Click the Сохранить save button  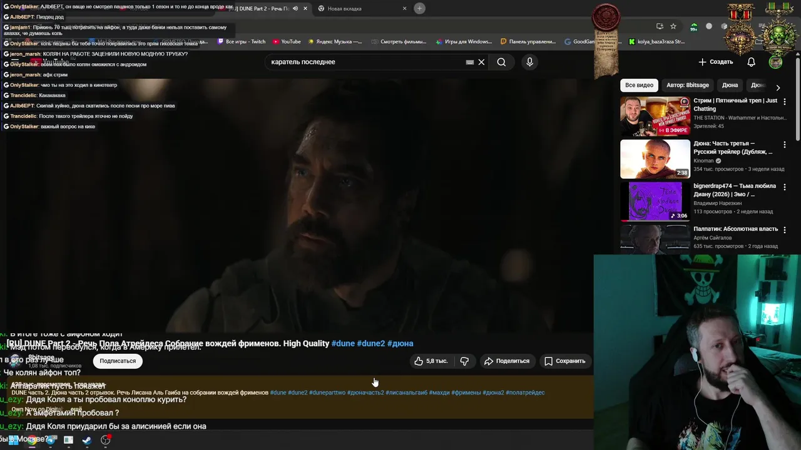pyautogui.click(x=564, y=361)
